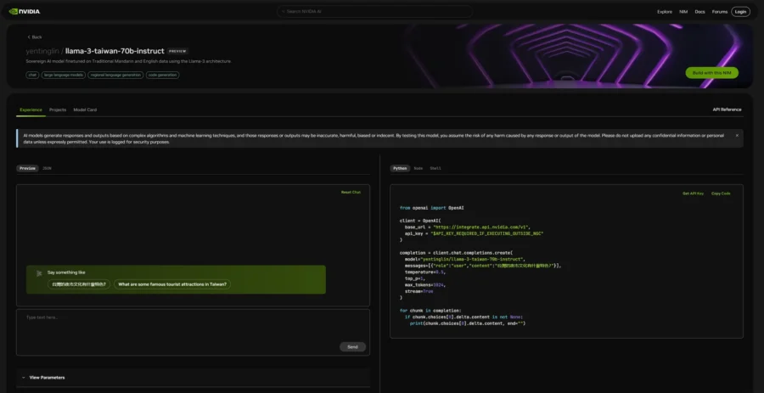Viewport: 764px width, 393px height.
Task: Click Reset Chat
Action: pyautogui.click(x=351, y=193)
